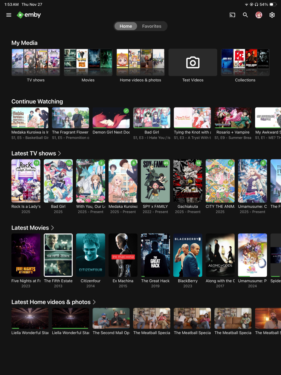Open the Cast to device icon
The height and width of the screenshot is (375, 281).
[x=232, y=15]
